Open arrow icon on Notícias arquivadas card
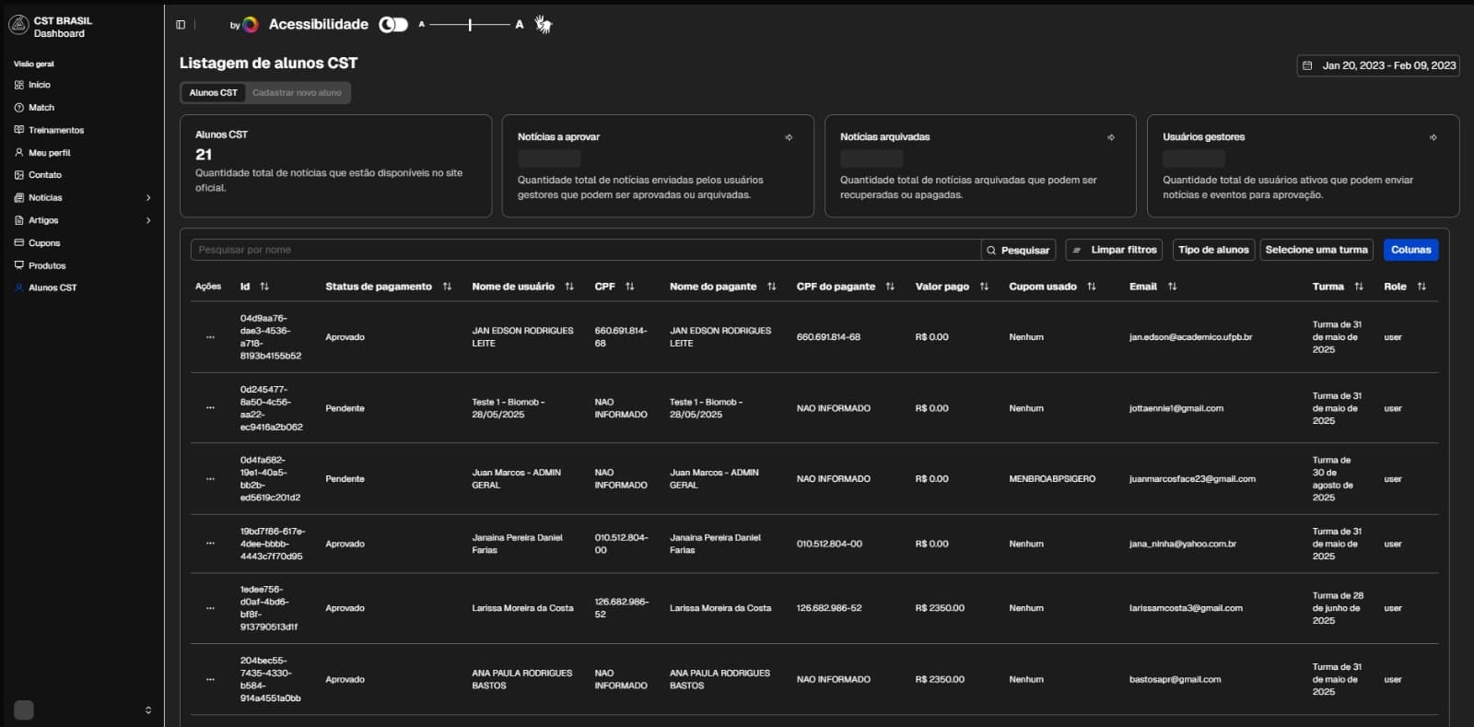The image size is (1474, 727). (x=1111, y=137)
